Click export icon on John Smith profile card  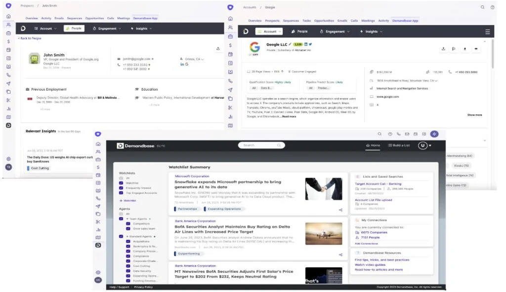point(218,48)
